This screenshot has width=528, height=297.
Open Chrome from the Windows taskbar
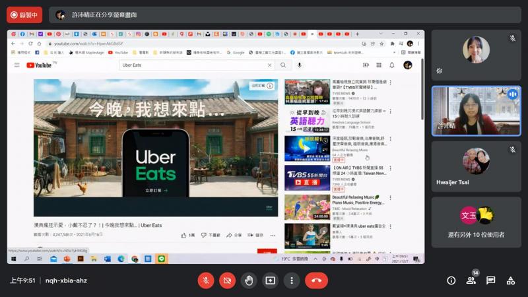(x=135, y=259)
